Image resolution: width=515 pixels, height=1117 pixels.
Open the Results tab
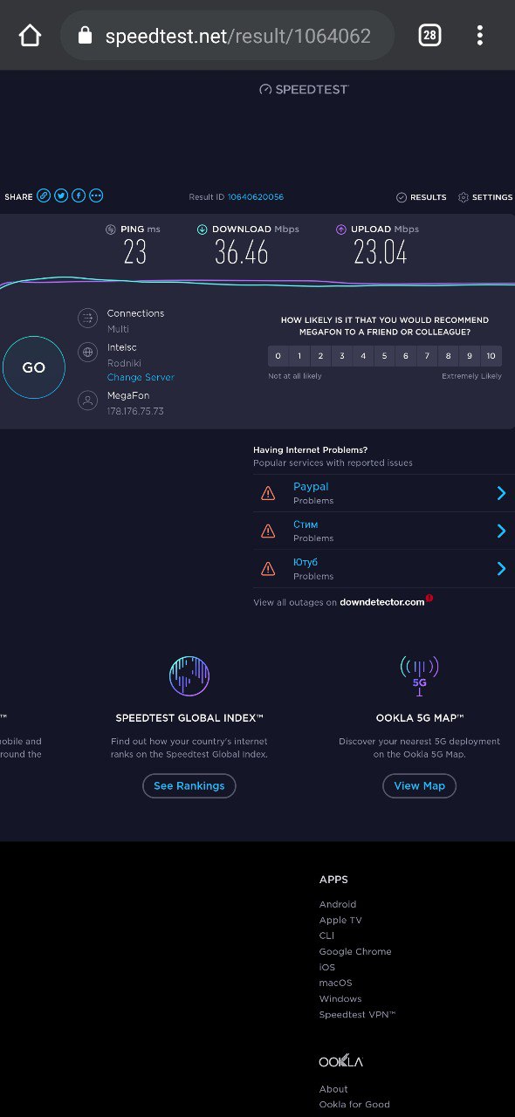click(421, 197)
